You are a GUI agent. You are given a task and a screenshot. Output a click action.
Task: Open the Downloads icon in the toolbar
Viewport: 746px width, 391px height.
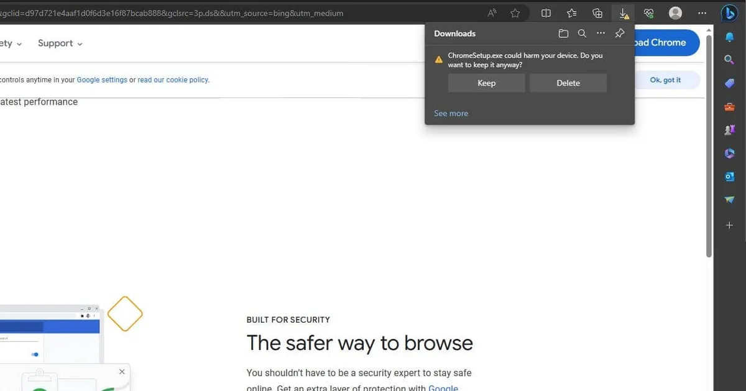[623, 12]
